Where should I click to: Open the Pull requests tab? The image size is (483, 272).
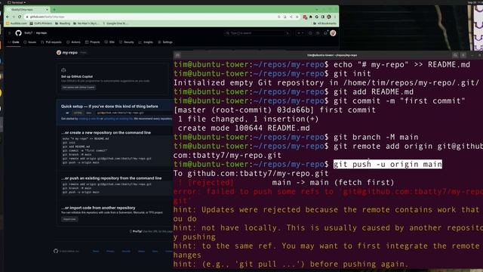click(x=51, y=42)
